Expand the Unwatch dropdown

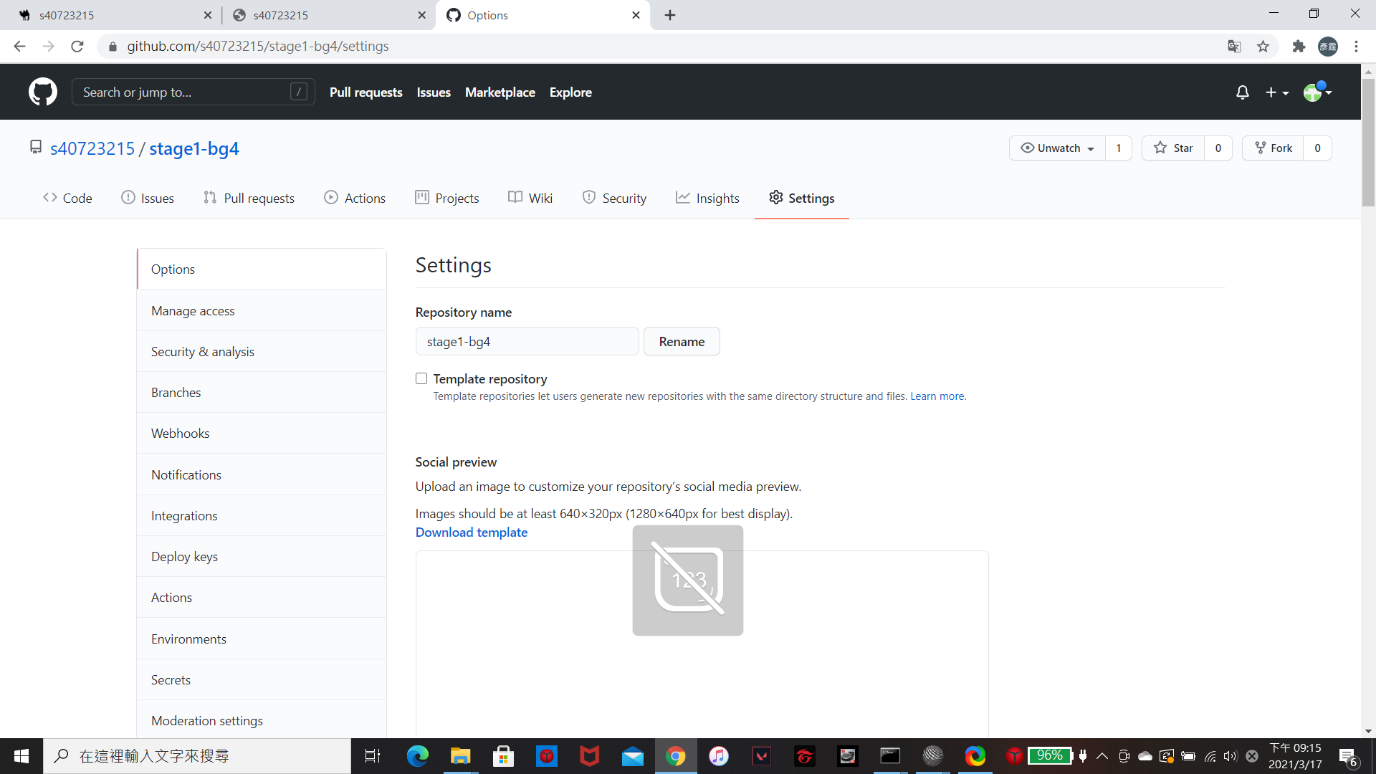[x=1057, y=148]
